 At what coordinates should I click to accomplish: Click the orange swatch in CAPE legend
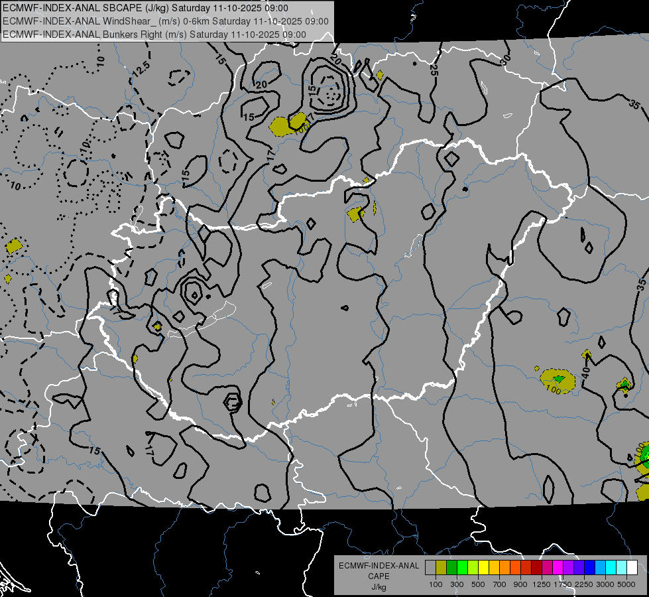pos(504,568)
